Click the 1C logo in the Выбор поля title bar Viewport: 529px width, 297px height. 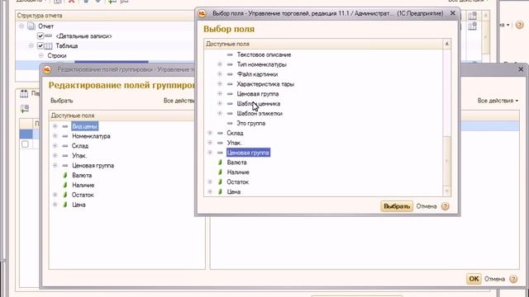[202, 13]
